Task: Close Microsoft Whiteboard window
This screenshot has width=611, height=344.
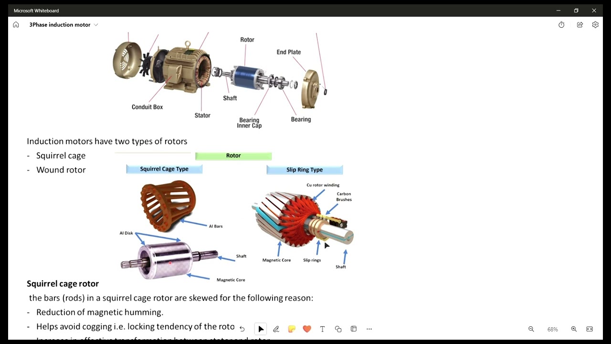Action: [594, 11]
